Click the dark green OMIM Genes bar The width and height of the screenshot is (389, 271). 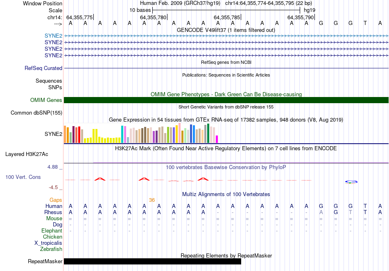pos(226,100)
